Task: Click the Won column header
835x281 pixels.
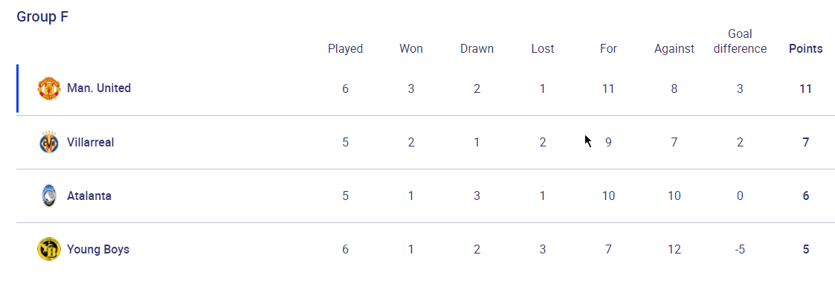Action: [411, 49]
